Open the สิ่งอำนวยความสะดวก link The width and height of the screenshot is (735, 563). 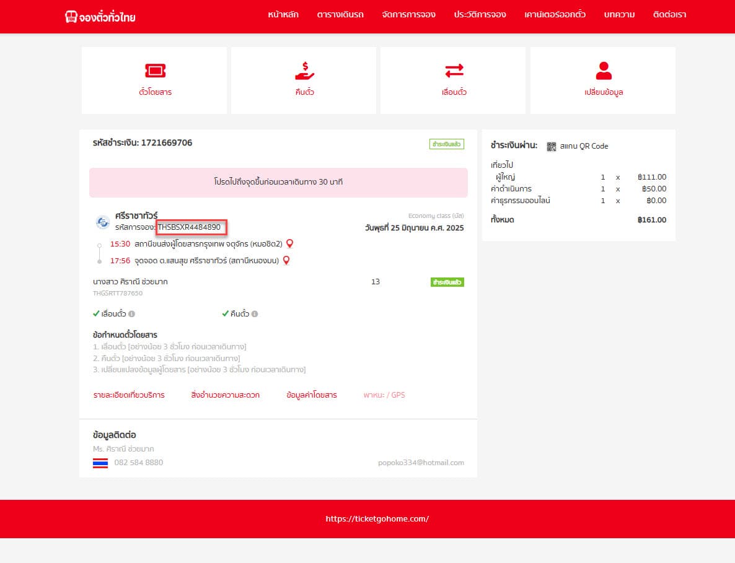[226, 395]
